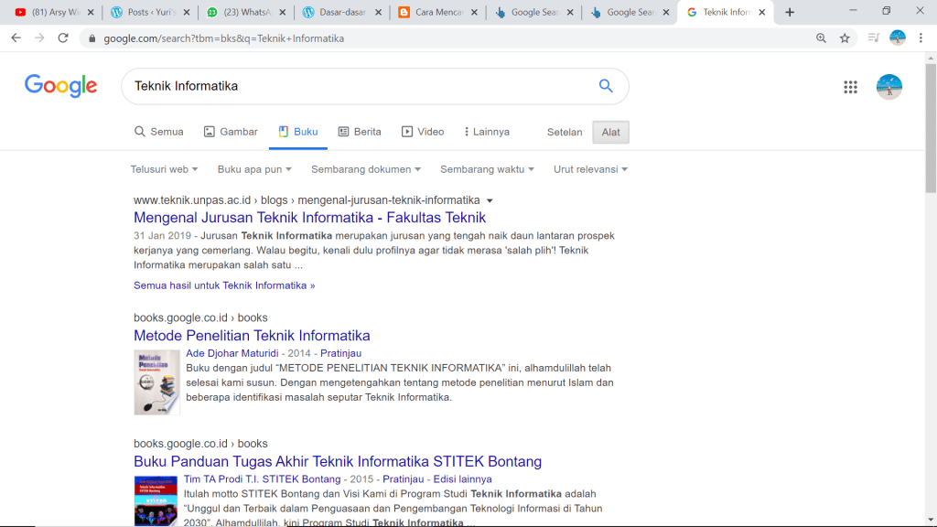This screenshot has width=937, height=527.
Task: Click the Google logo
Action: [x=60, y=86]
